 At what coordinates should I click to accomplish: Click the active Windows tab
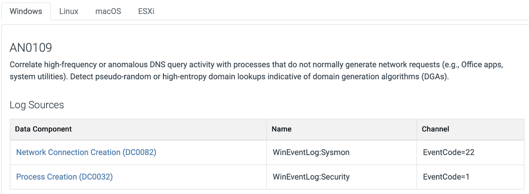point(26,11)
